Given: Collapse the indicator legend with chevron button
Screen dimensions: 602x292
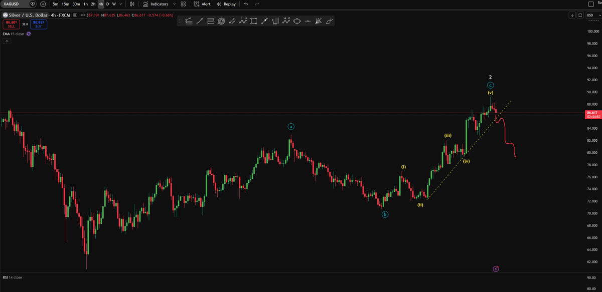Looking at the screenshot, I should click(x=7, y=41).
